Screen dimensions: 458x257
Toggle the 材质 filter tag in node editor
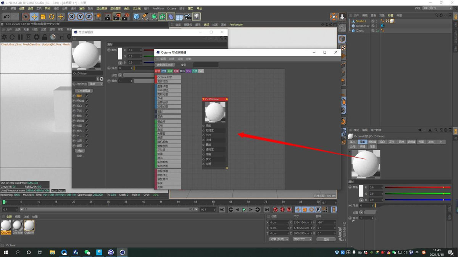click(158, 71)
